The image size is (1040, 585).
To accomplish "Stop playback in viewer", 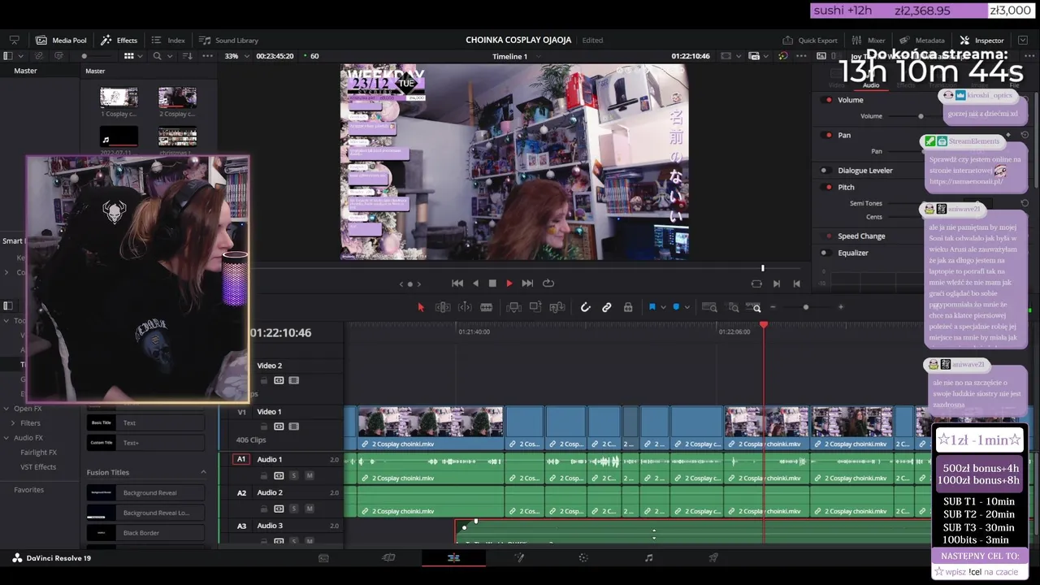I will (x=492, y=283).
